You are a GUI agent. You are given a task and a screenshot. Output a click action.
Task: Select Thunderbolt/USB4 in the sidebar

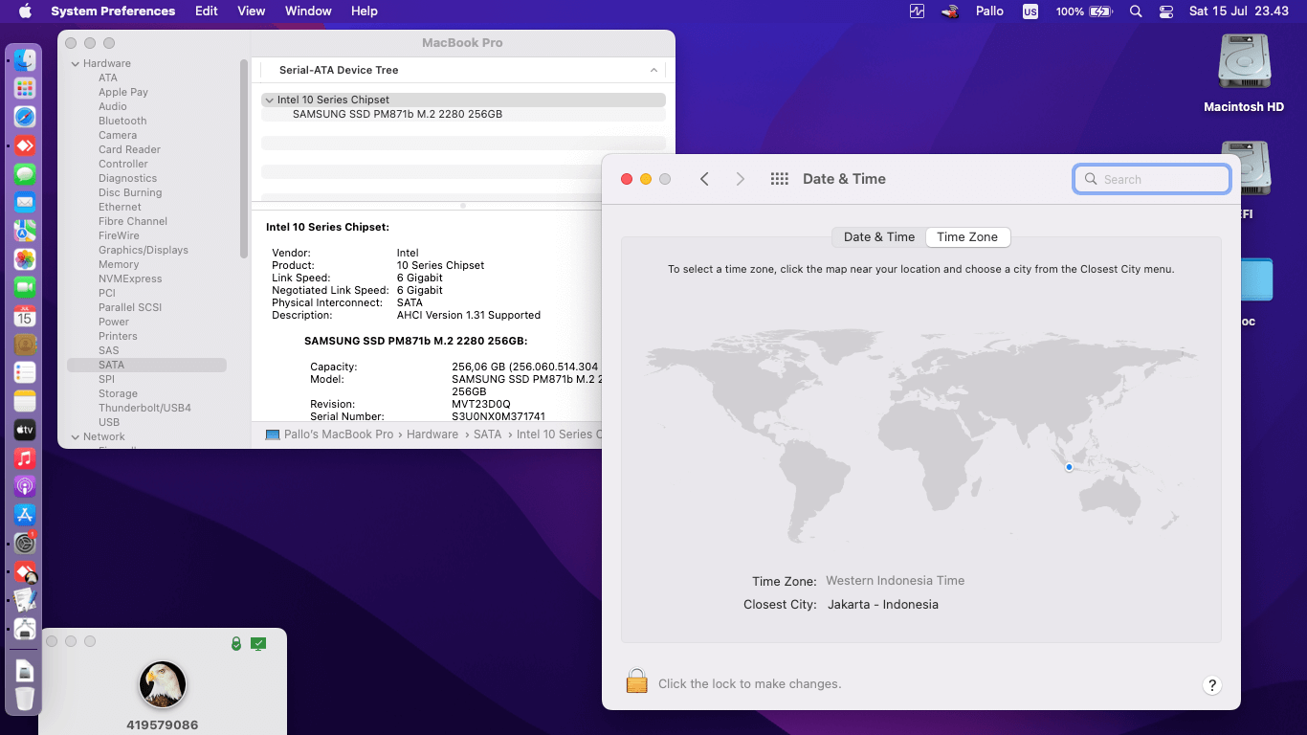point(144,408)
